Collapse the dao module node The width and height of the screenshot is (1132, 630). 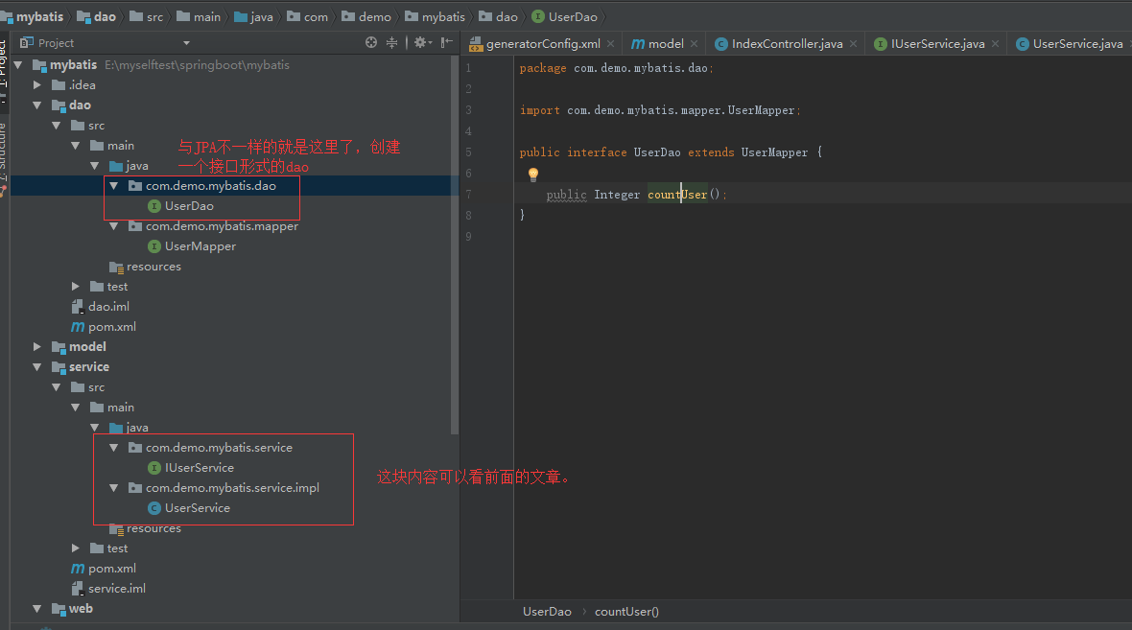coord(36,105)
